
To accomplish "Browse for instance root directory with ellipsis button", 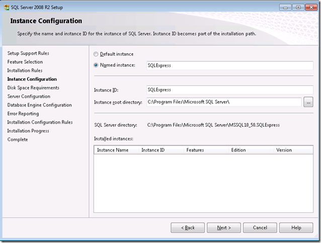I will [x=308, y=102].
